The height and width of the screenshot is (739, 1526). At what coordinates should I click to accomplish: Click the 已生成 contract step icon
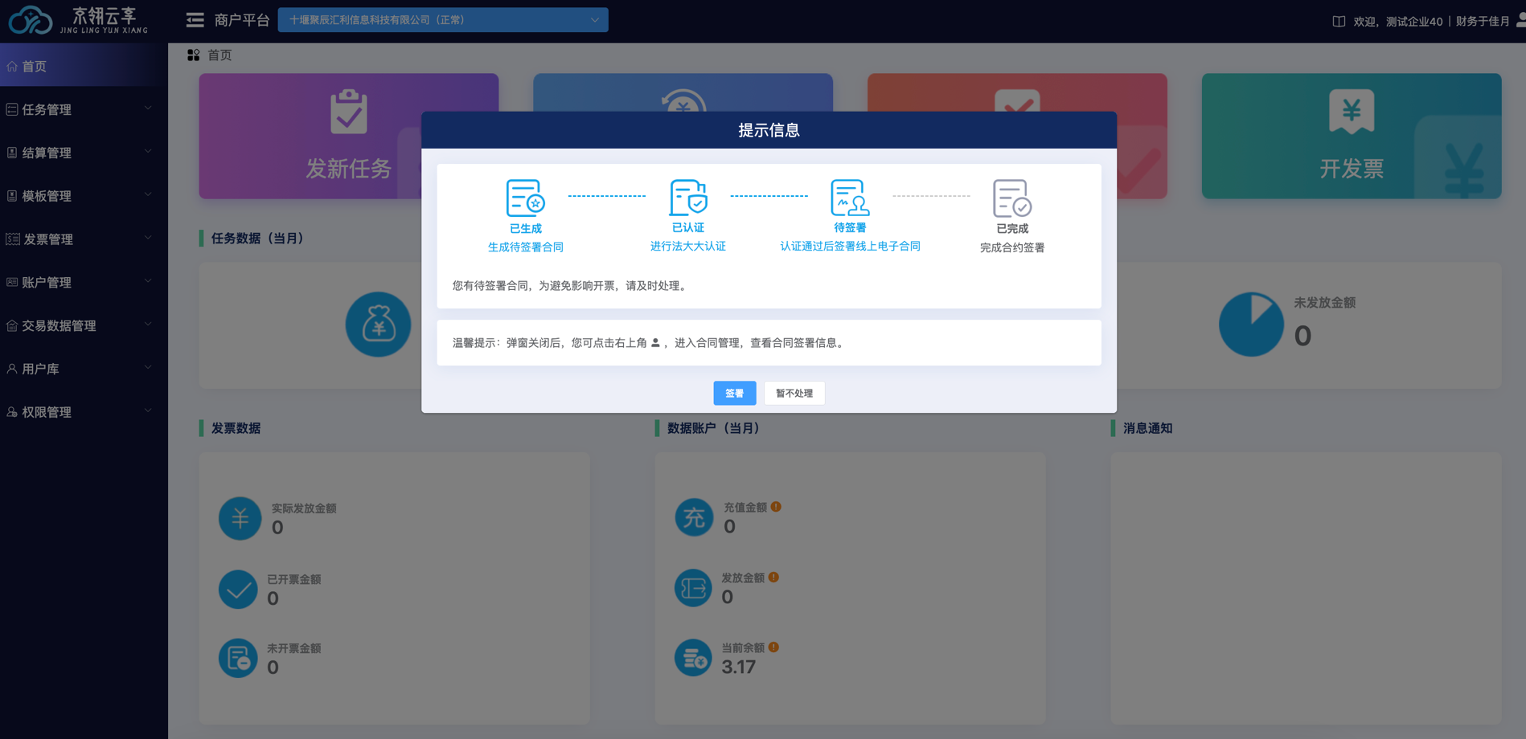click(x=525, y=198)
